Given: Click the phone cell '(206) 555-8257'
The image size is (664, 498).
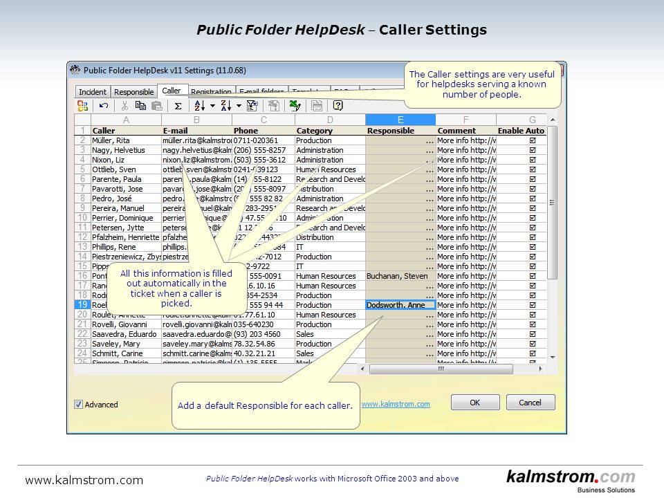Looking at the screenshot, I should point(264,150).
